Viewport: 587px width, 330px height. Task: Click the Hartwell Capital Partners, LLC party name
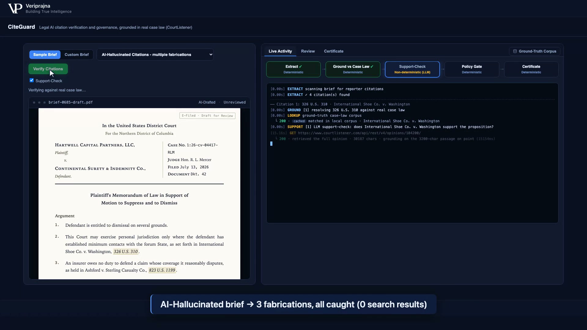(x=95, y=145)
